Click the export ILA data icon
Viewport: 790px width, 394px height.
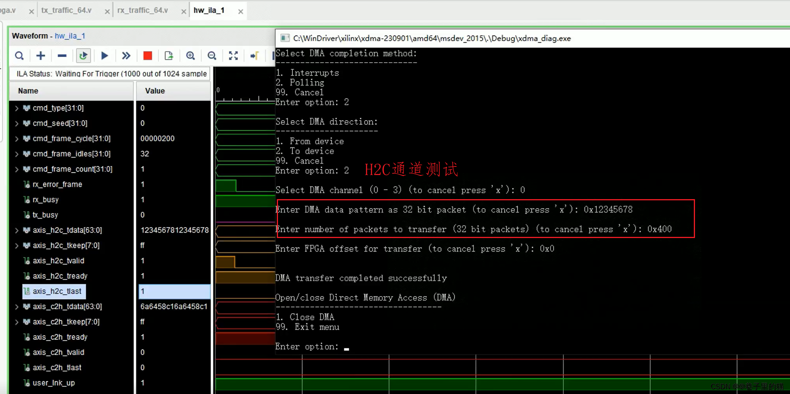(x=169, y=56)
